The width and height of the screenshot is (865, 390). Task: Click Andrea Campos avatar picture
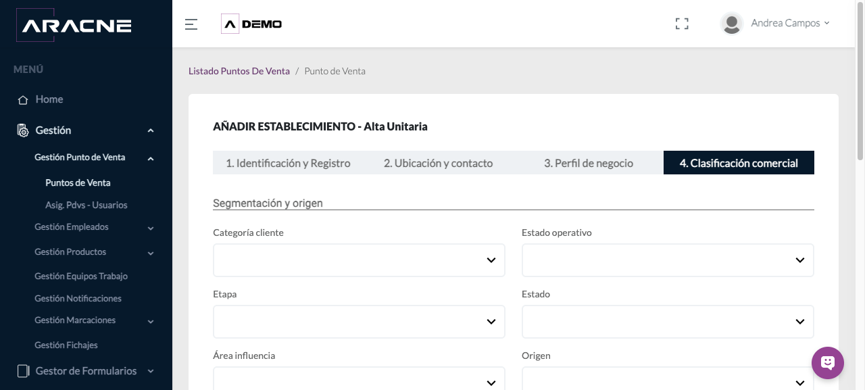[x=732, y=24]
